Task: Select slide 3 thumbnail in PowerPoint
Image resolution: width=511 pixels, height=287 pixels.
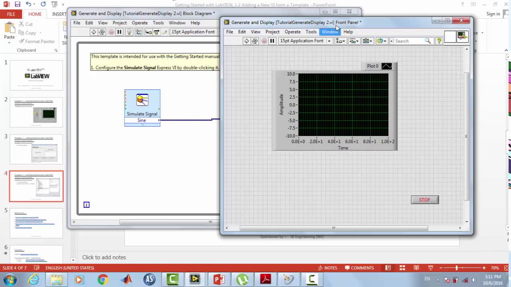Action: click(36, 149)
